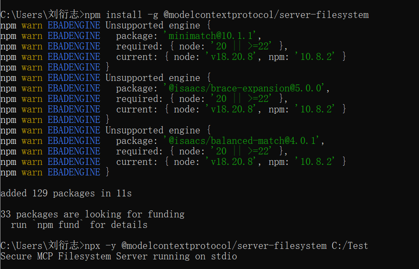Screen dimensions: 419x269
Task: Click the `npm fund` command text
Action: click(58, 225)
